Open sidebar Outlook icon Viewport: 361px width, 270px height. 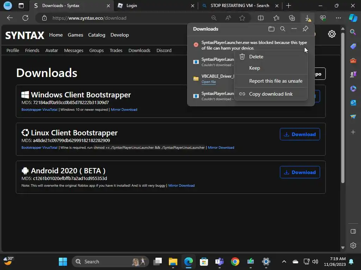[x=353, y=103]
